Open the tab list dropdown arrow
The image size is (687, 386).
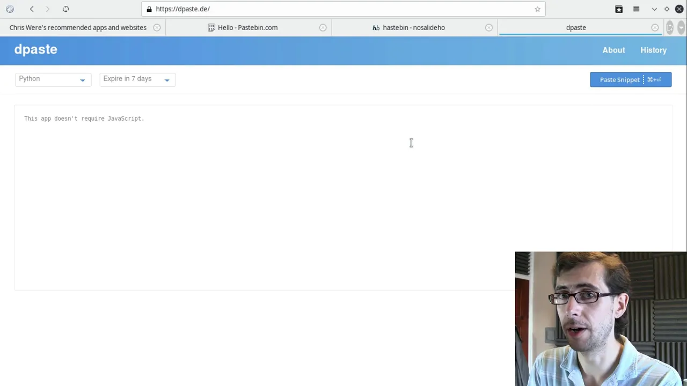click(681, 27)
